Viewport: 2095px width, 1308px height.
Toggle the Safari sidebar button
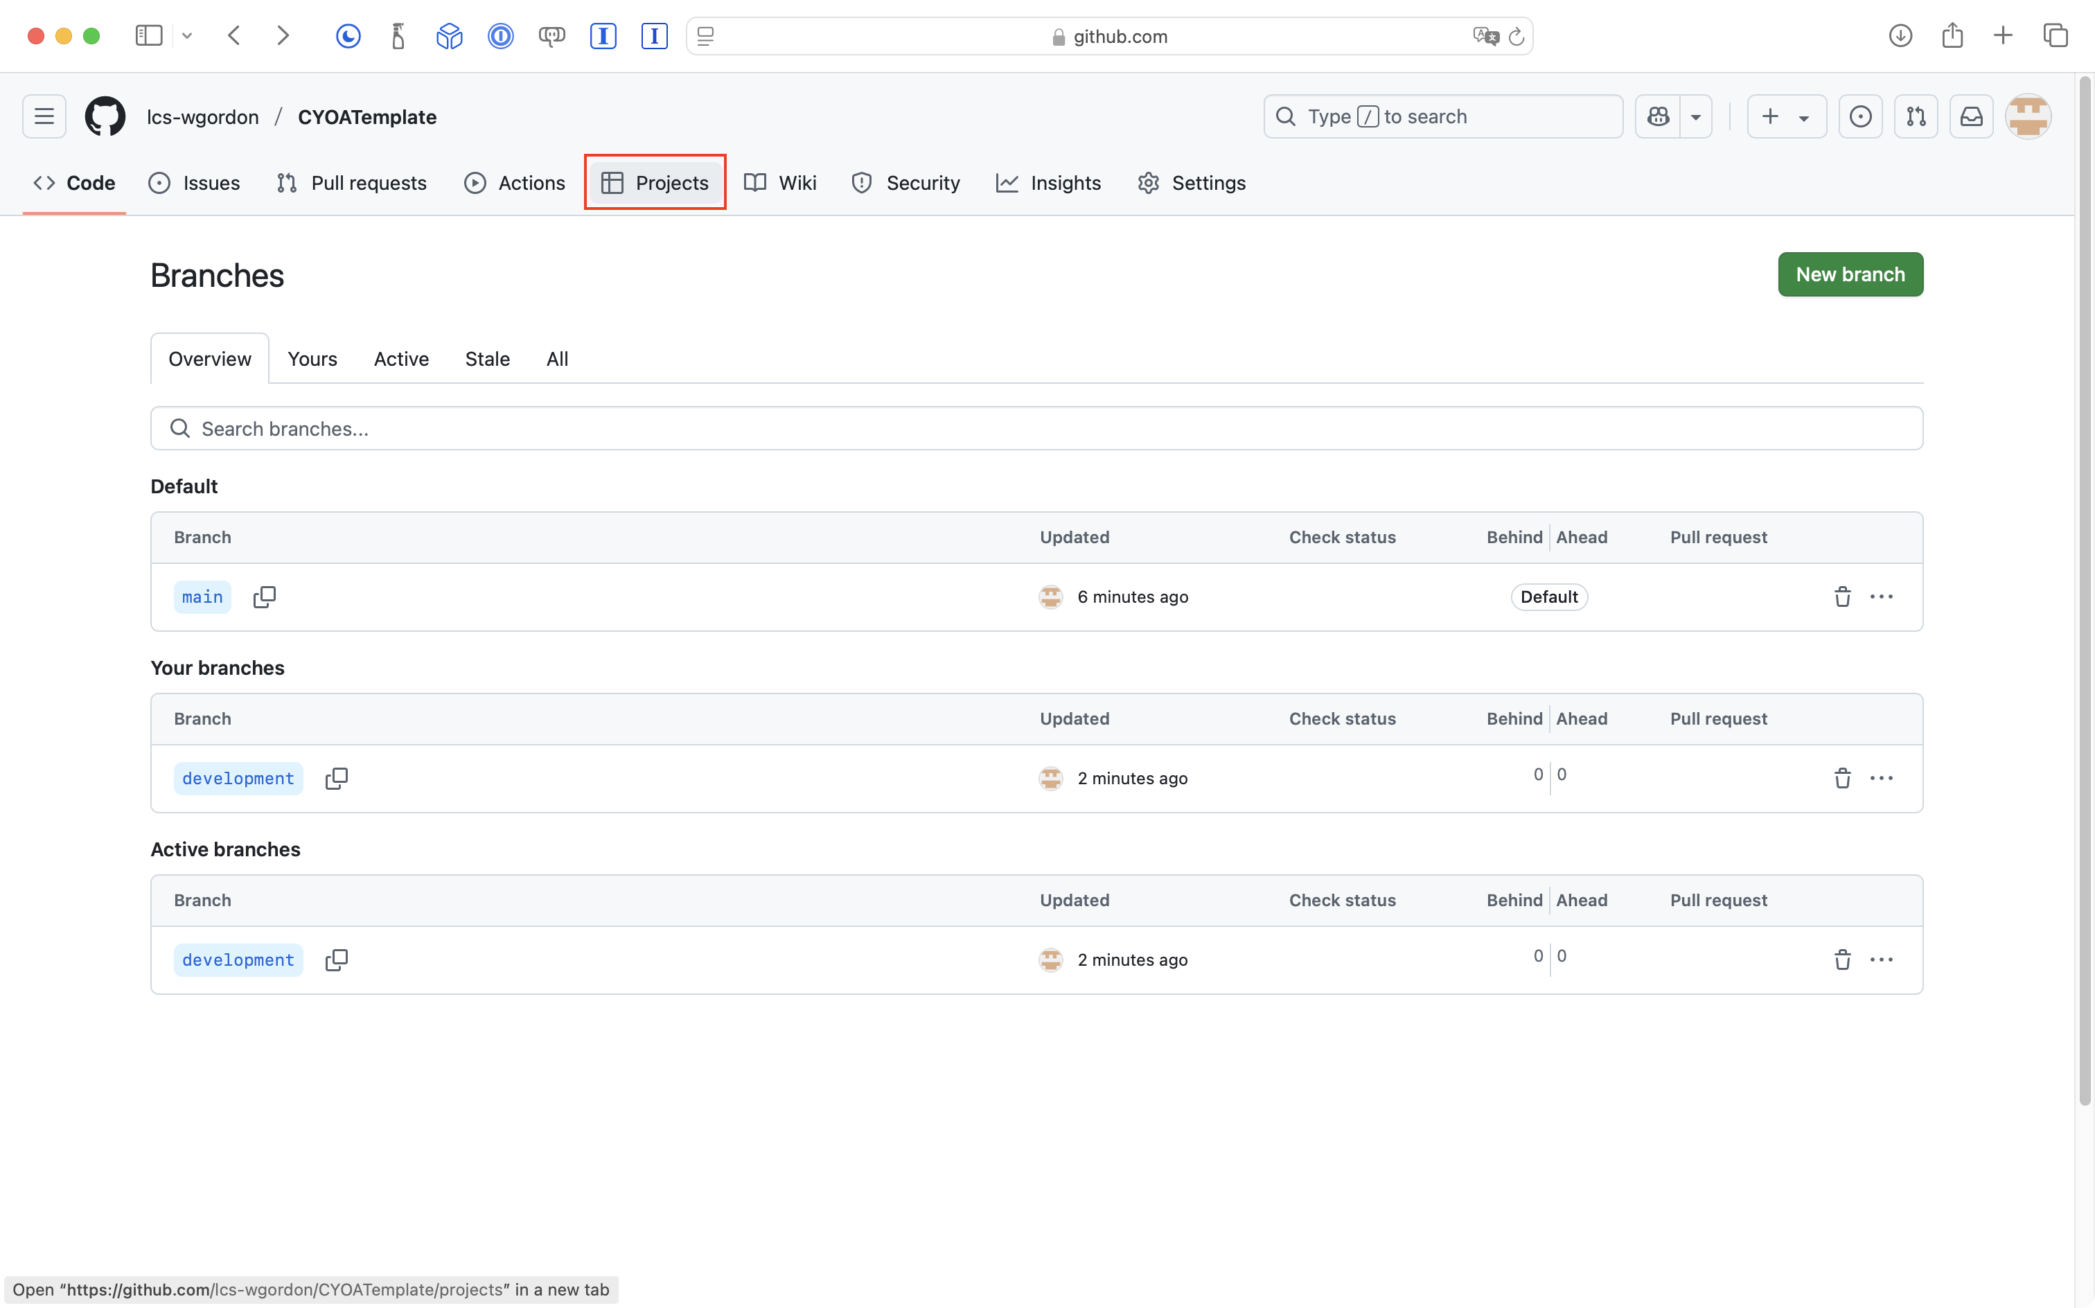149,35
